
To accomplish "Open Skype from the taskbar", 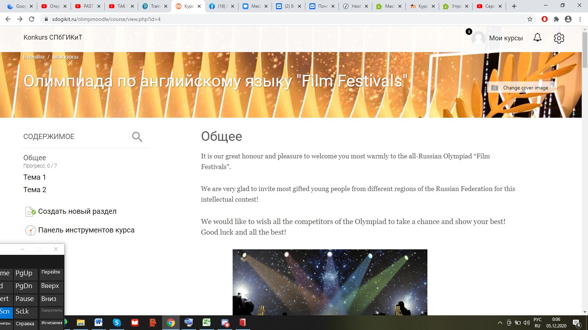I will coord(117,323).
